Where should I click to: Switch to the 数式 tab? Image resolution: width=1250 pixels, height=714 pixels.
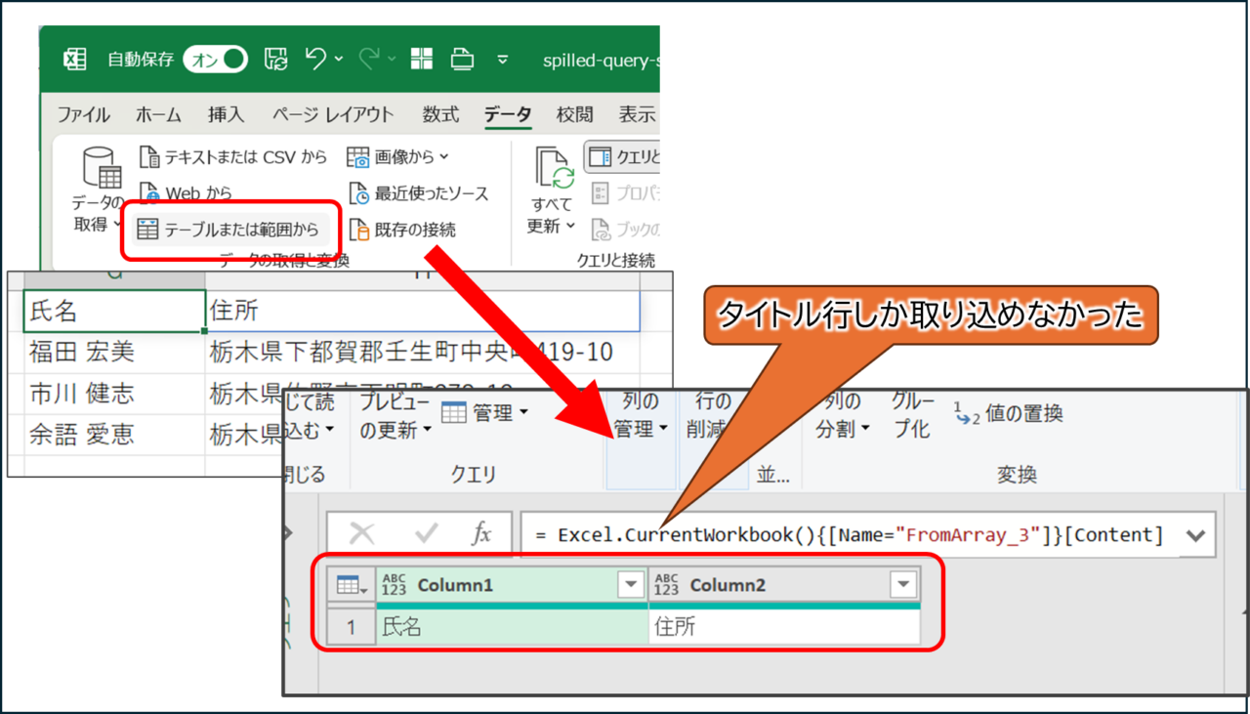click(440, 114)
